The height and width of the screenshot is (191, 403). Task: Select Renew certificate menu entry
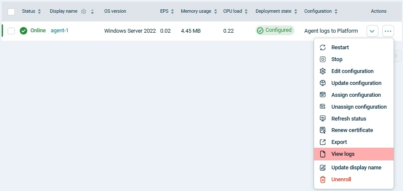tap(354, 130)
